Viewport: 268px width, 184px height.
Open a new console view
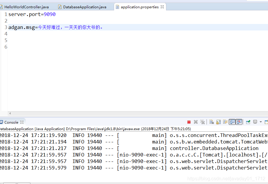(266, 122)
